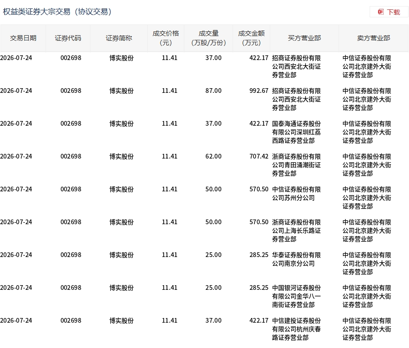Click 25.00 in the 华泰证券 row
The height and width of the screenshot is (348, 409).
tap(213, 255)
